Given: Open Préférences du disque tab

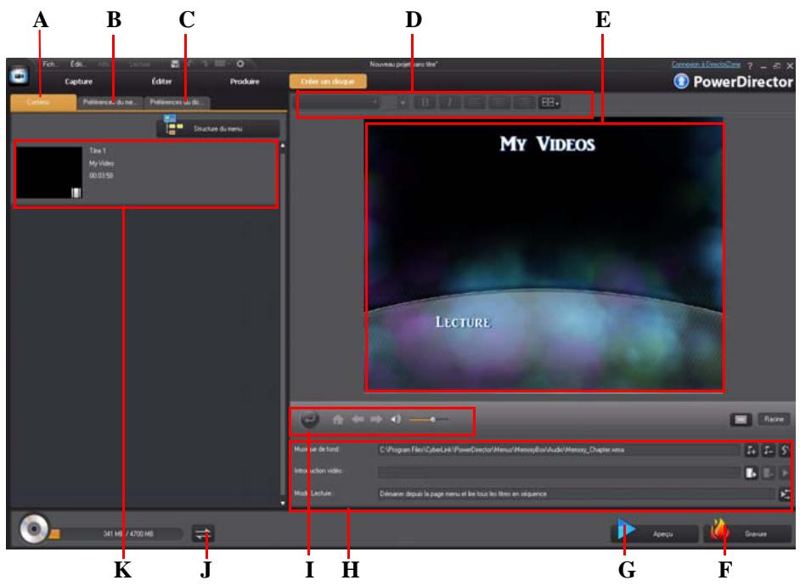Looking at the screenshot, I should click(x=177, y=102).
